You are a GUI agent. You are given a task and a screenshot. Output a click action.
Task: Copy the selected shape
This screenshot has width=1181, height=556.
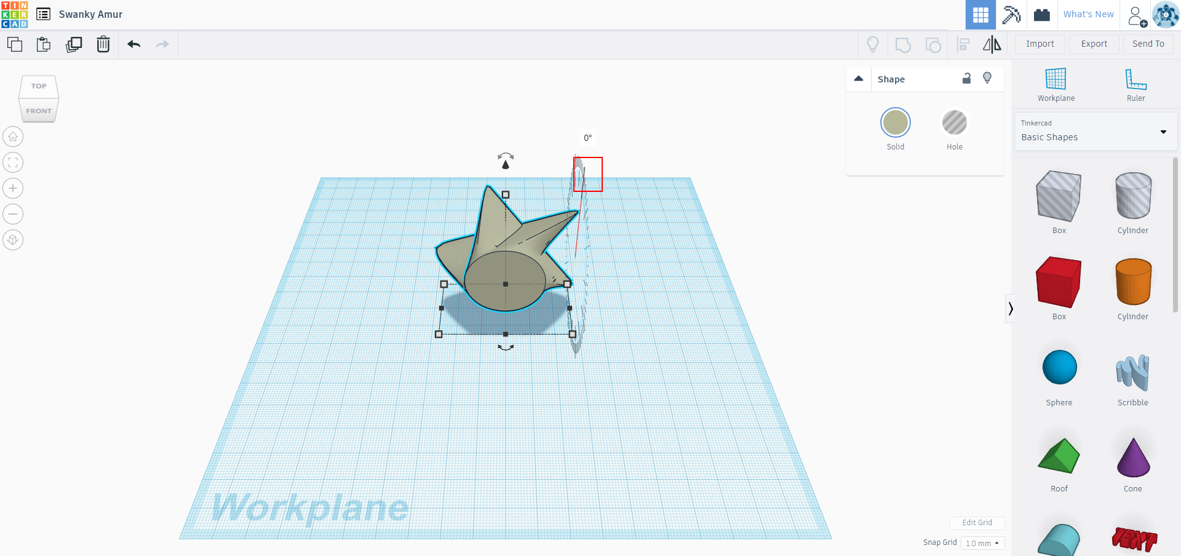click(x=15, y=44)
